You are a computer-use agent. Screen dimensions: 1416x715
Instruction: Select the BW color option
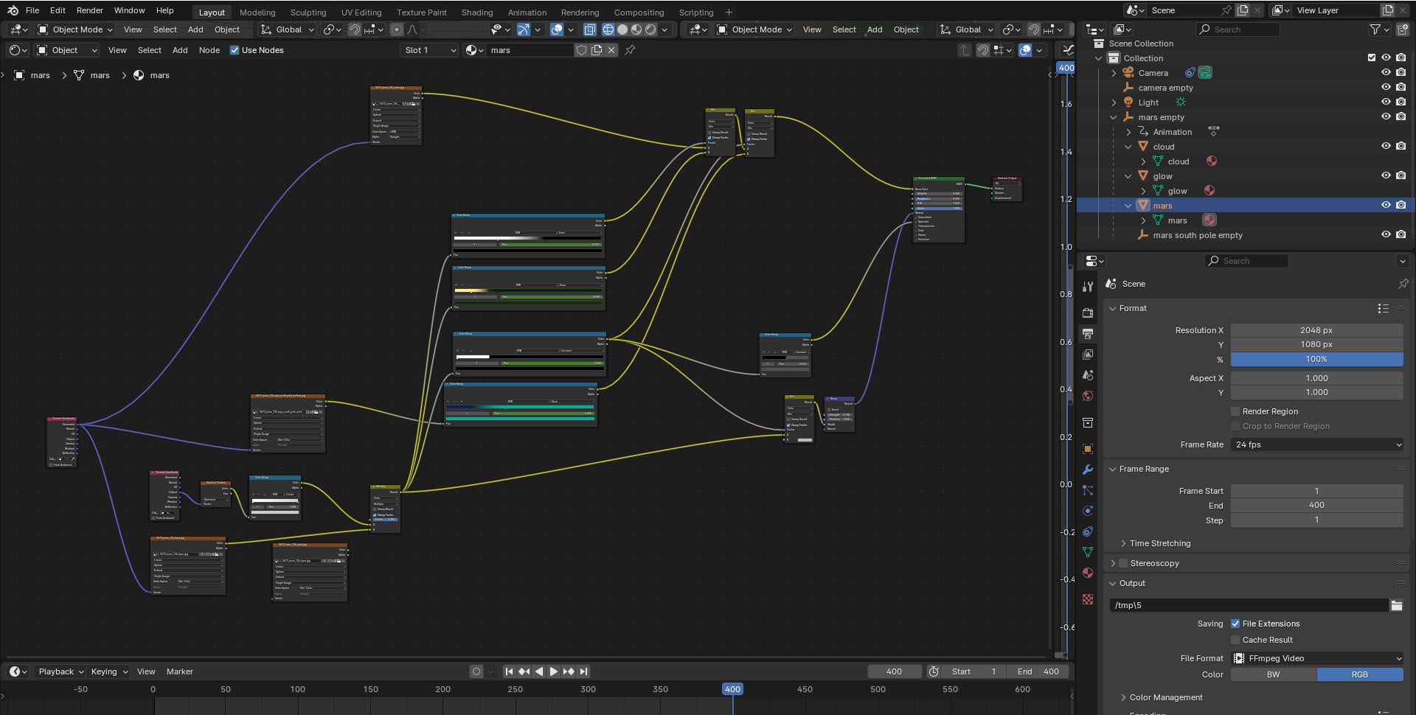[x=1274, y=674]
